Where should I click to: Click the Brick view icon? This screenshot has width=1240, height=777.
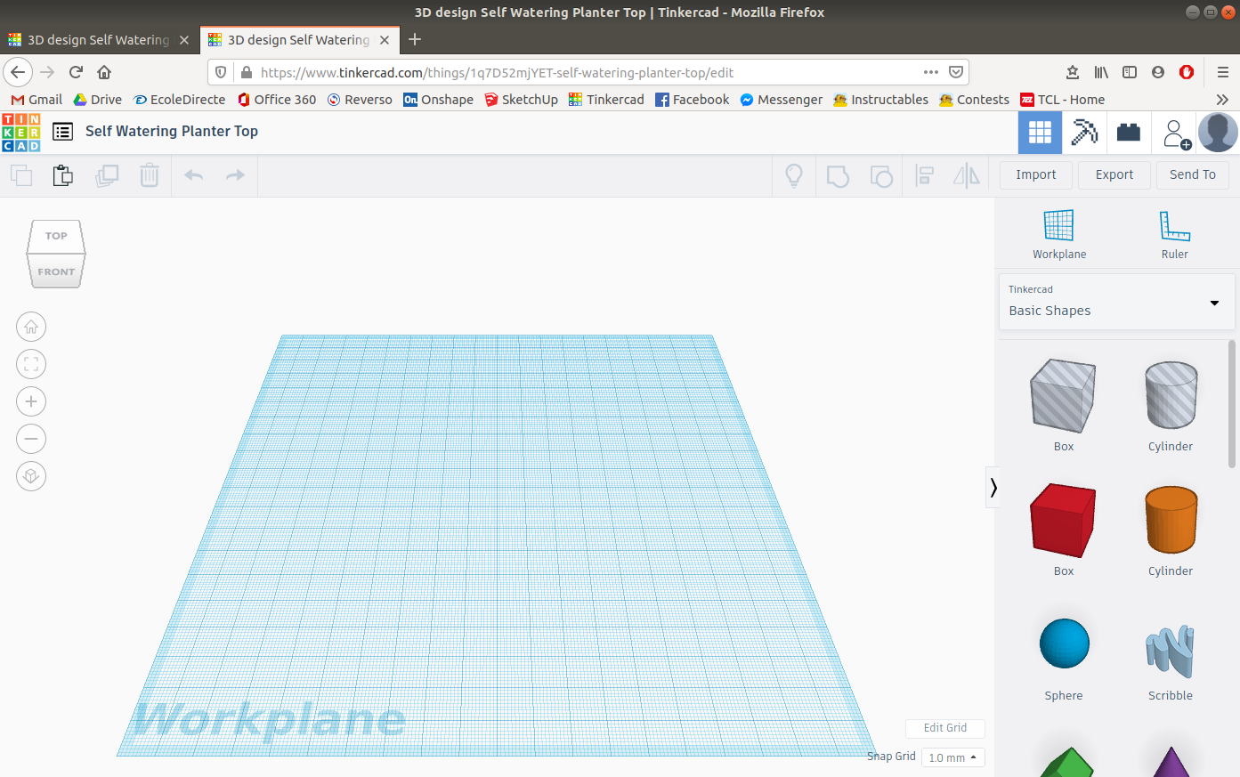click(x=1128, y=132)
